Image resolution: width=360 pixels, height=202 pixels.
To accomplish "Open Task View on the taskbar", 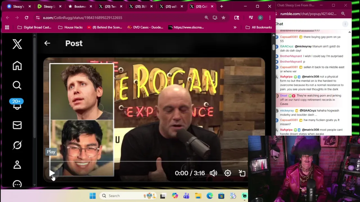I will tap(163, 196).
